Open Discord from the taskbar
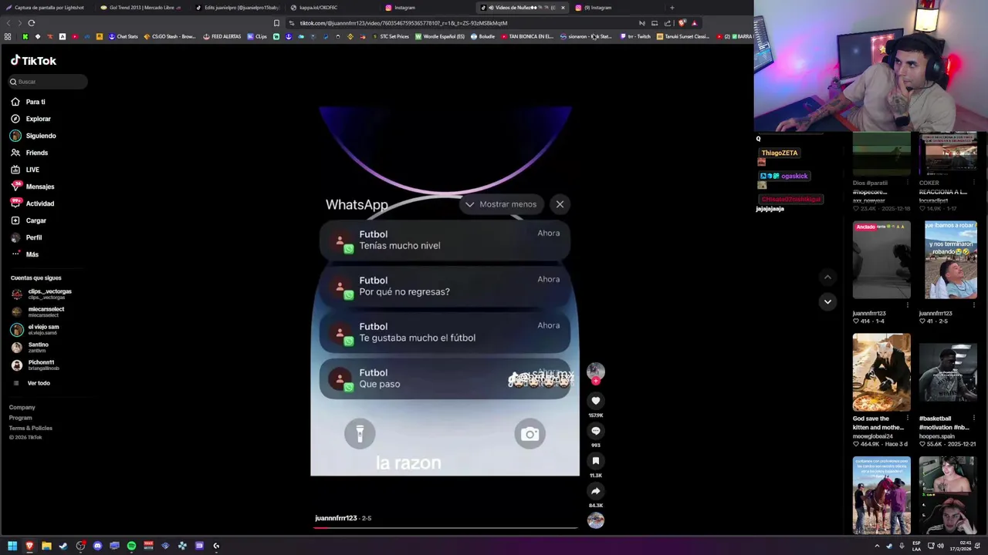988x555 pixels. point(97,546)
